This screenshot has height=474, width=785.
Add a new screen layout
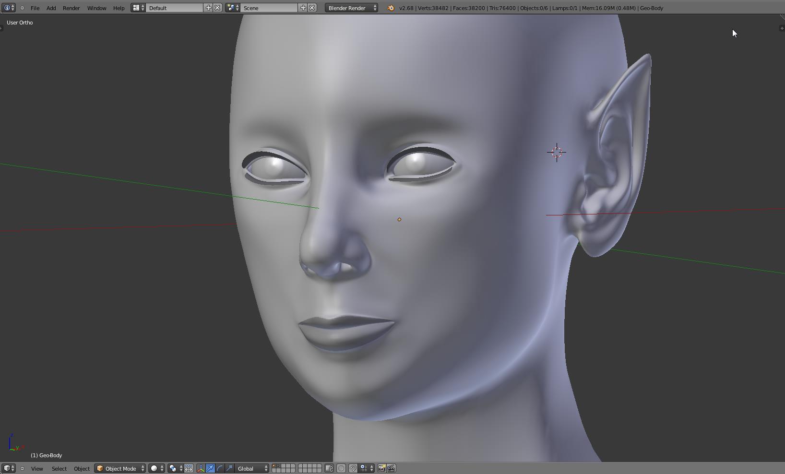[x=208, y=8]
